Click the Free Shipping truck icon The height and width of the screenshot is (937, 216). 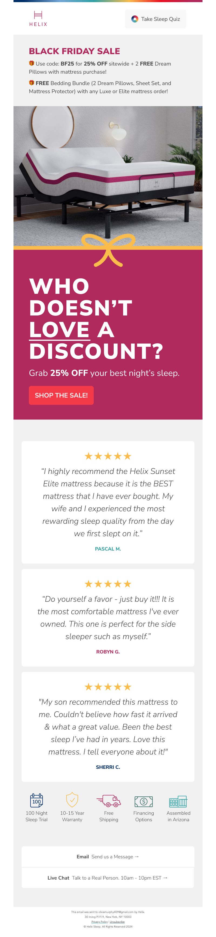(109, 801)
